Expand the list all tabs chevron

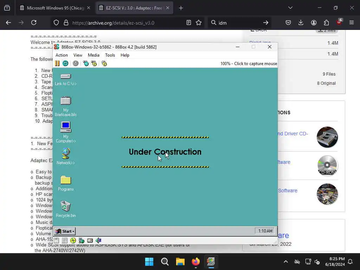click(290, 8)
